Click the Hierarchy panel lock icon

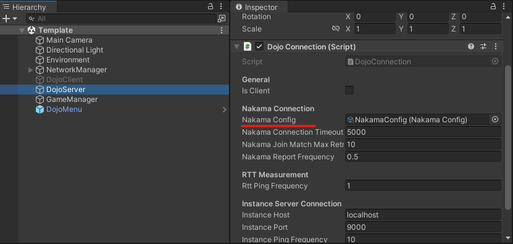(211, 6)
